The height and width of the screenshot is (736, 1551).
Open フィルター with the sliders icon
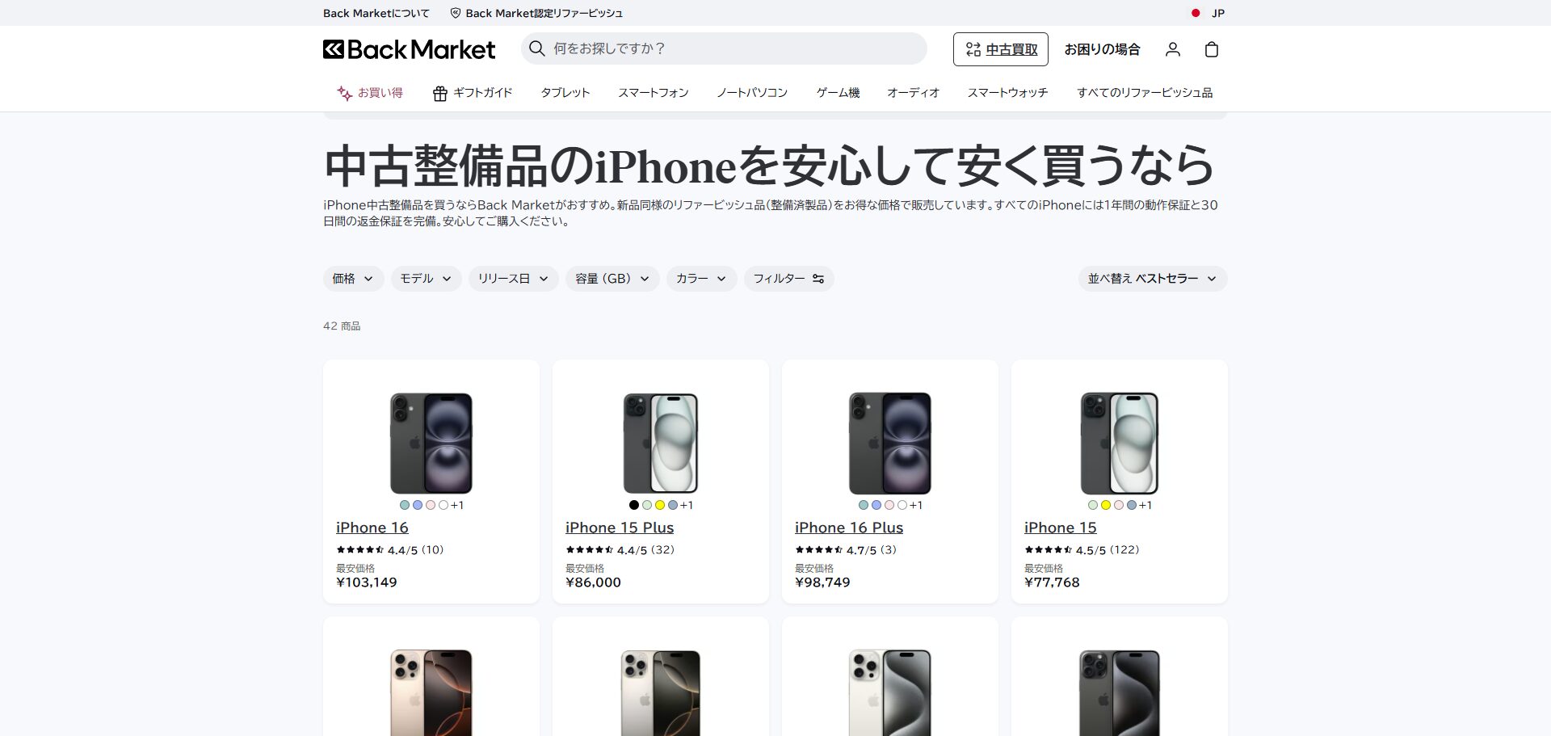coord(789,279)
